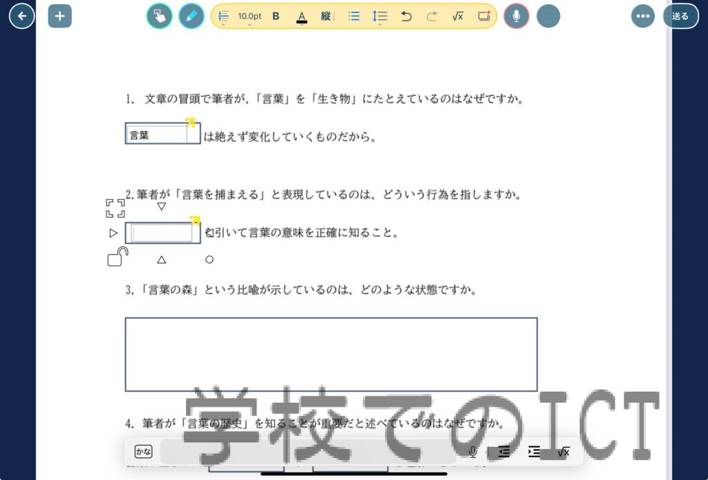Choose the text color underline swatch
Viewport: 708px width, 480px height.
click(x=301, y=17)
